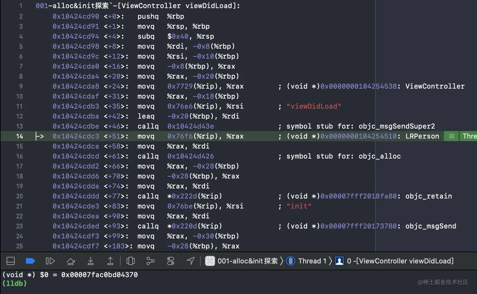Click the '%rsi, -0x10(%rbp)' operand
This screenshot has width=477, height=294.
coord(203,56)
